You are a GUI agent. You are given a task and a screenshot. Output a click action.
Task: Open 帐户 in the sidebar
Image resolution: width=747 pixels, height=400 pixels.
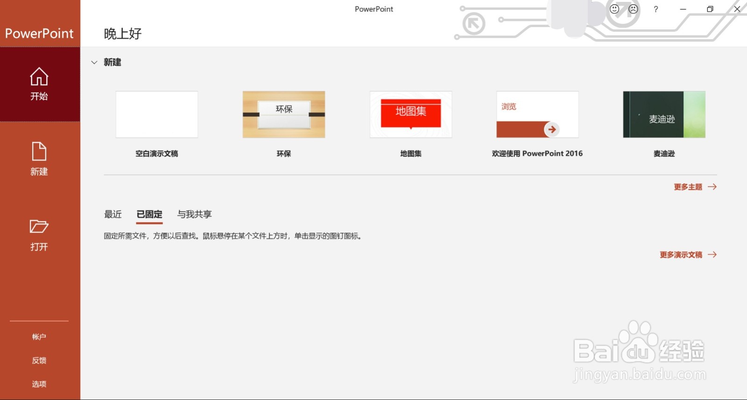tap(39, 337)
